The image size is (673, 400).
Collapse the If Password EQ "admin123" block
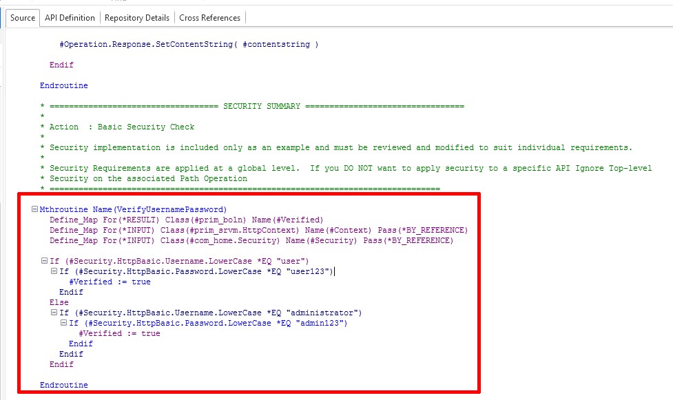coord(63,322)
